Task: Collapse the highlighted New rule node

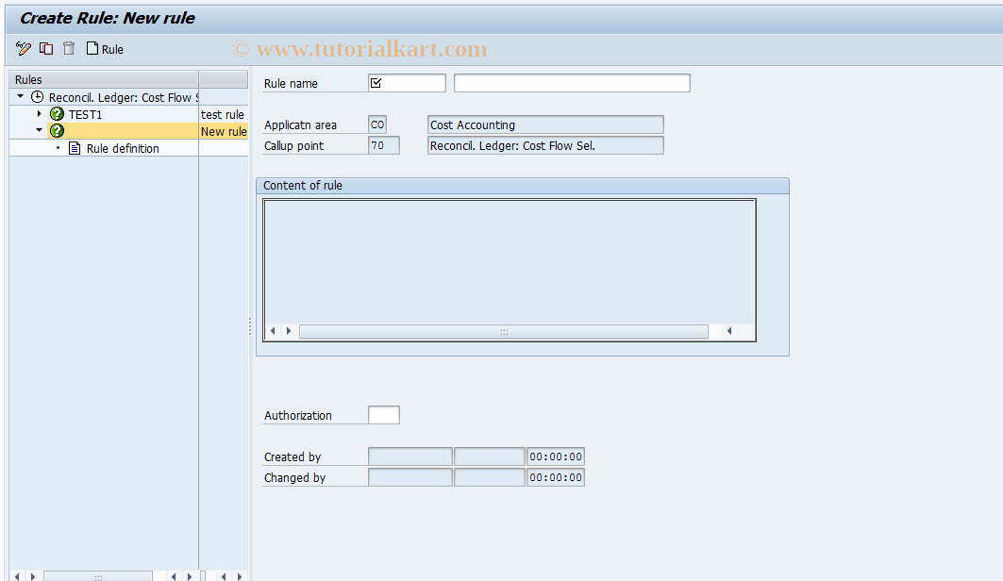Action: tap(40, 131)
